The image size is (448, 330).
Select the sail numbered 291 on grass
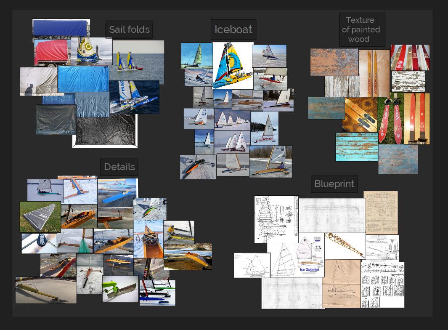point(40,217)
